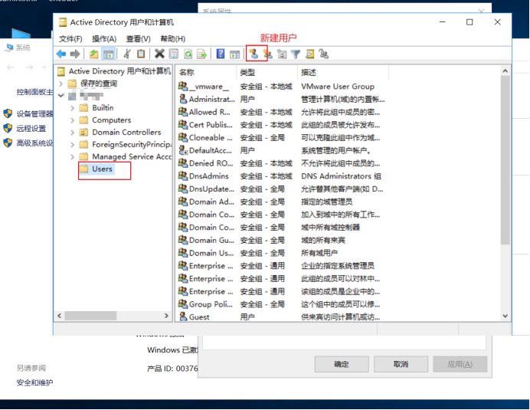This screenshot has height=410, width=530.
Task: Select the DnsUpdate... group row
Action: coord(281,189)
